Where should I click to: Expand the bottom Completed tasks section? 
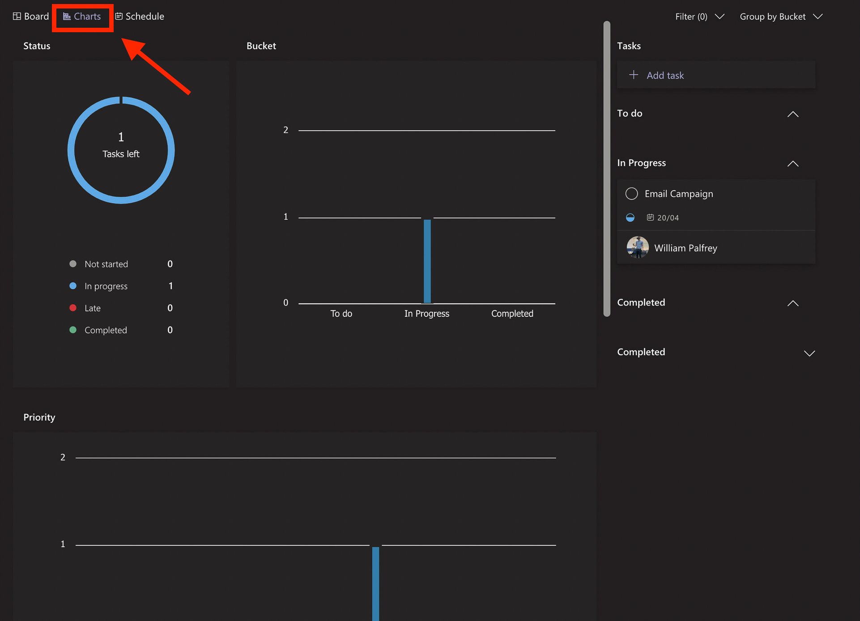tap(809, 353)
